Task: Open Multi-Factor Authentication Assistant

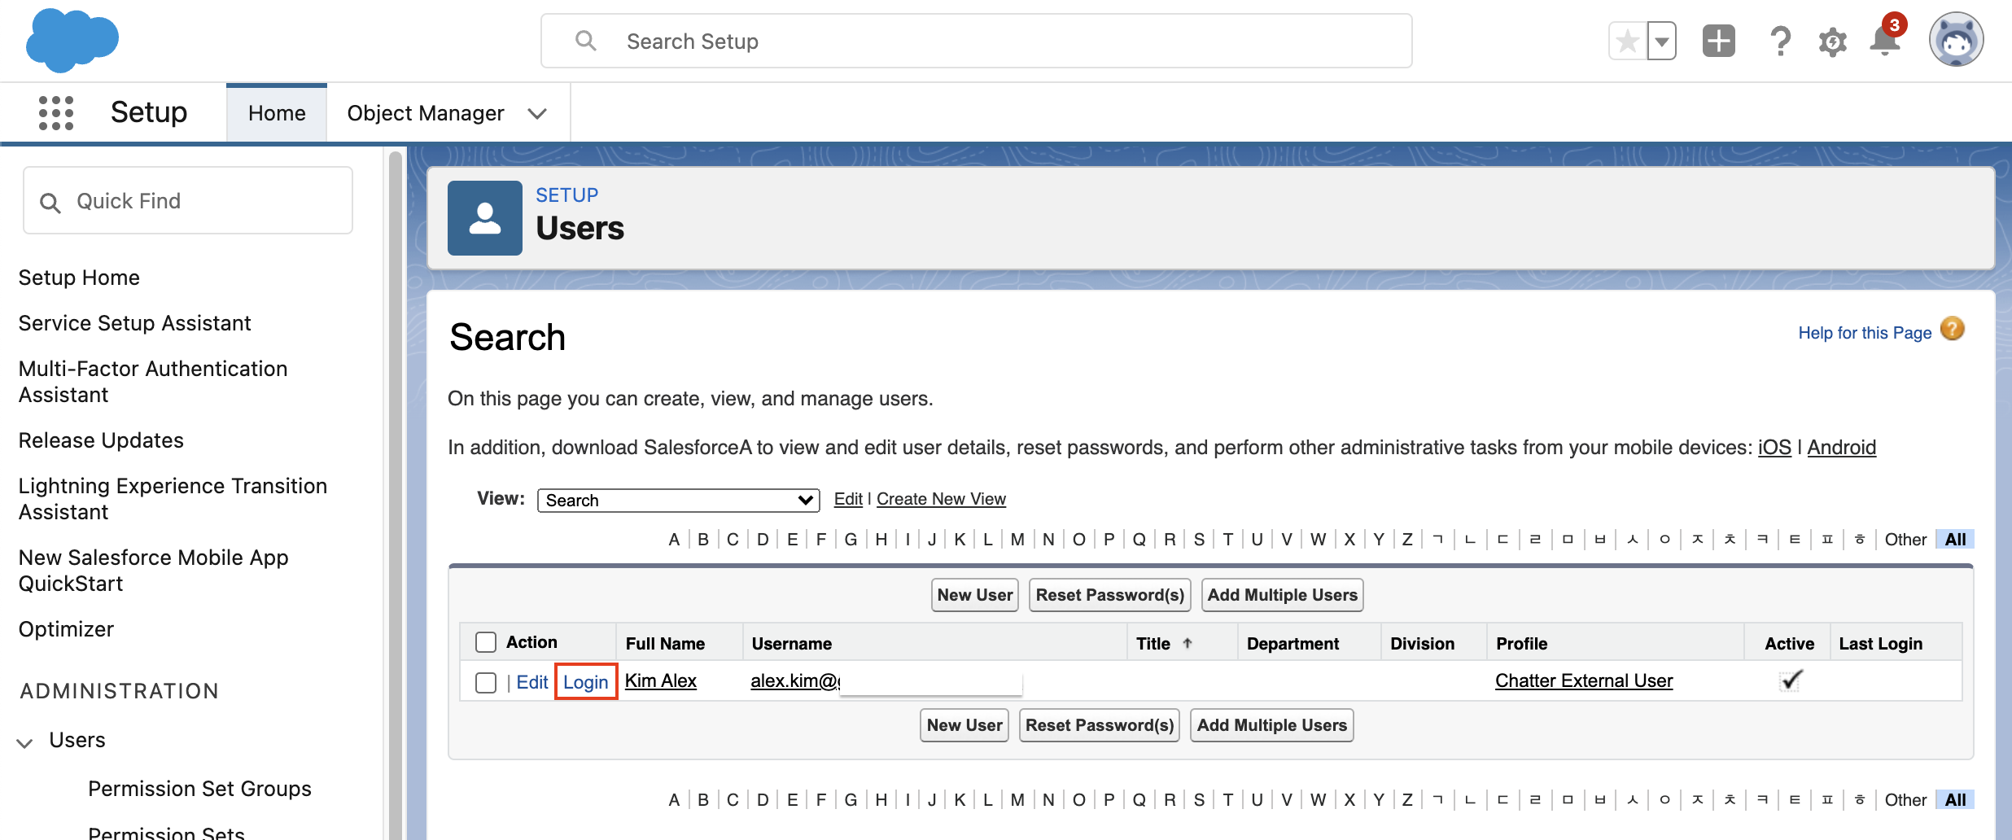Action: [153, 382]
